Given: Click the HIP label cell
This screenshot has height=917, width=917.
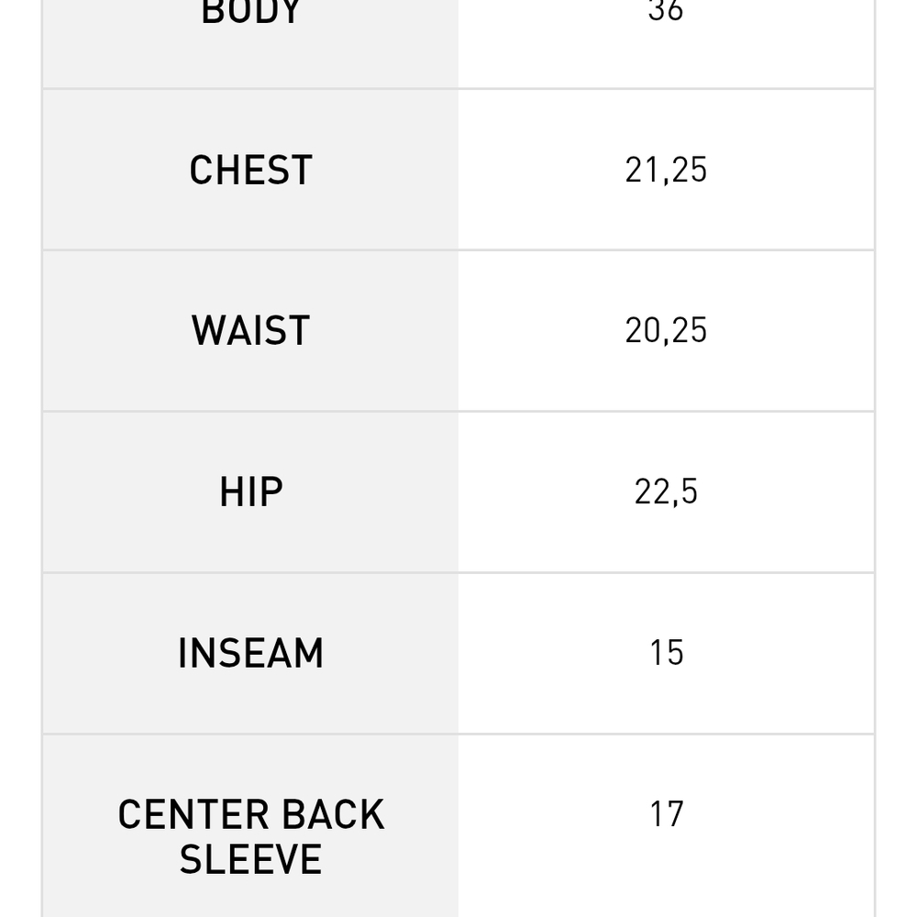Looking at the screenshot, I should click(251, 492).
